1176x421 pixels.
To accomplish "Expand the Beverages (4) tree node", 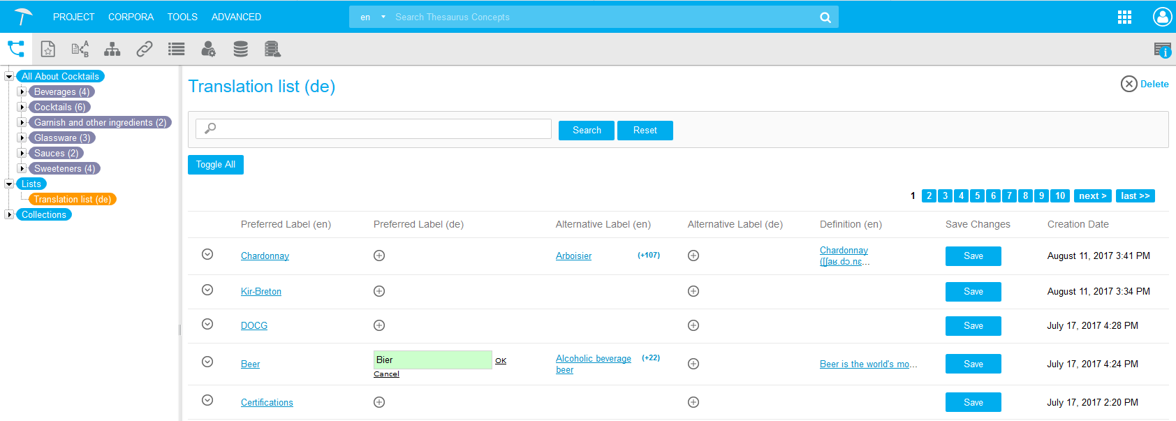I will 22,91.
